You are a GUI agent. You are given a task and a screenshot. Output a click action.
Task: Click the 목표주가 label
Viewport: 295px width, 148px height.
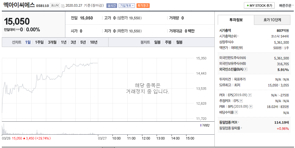click(x=240, y=79)
